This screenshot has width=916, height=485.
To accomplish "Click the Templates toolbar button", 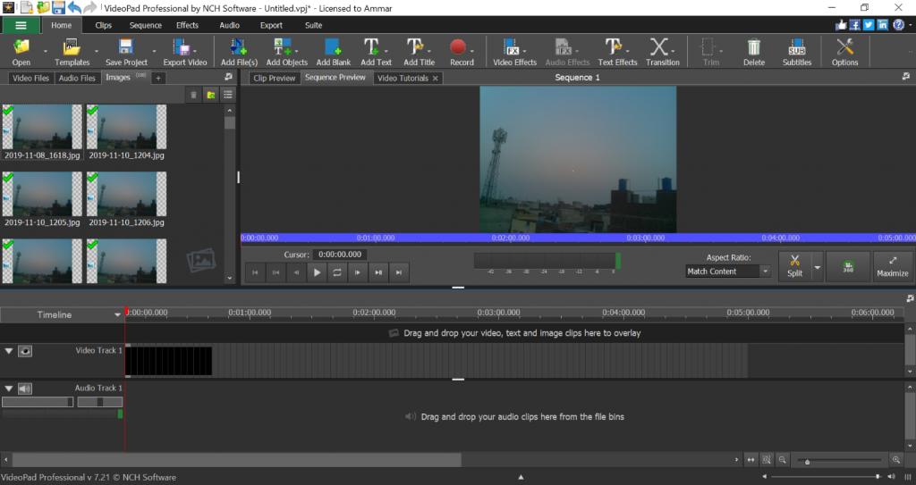I will (x=72, y=52).
